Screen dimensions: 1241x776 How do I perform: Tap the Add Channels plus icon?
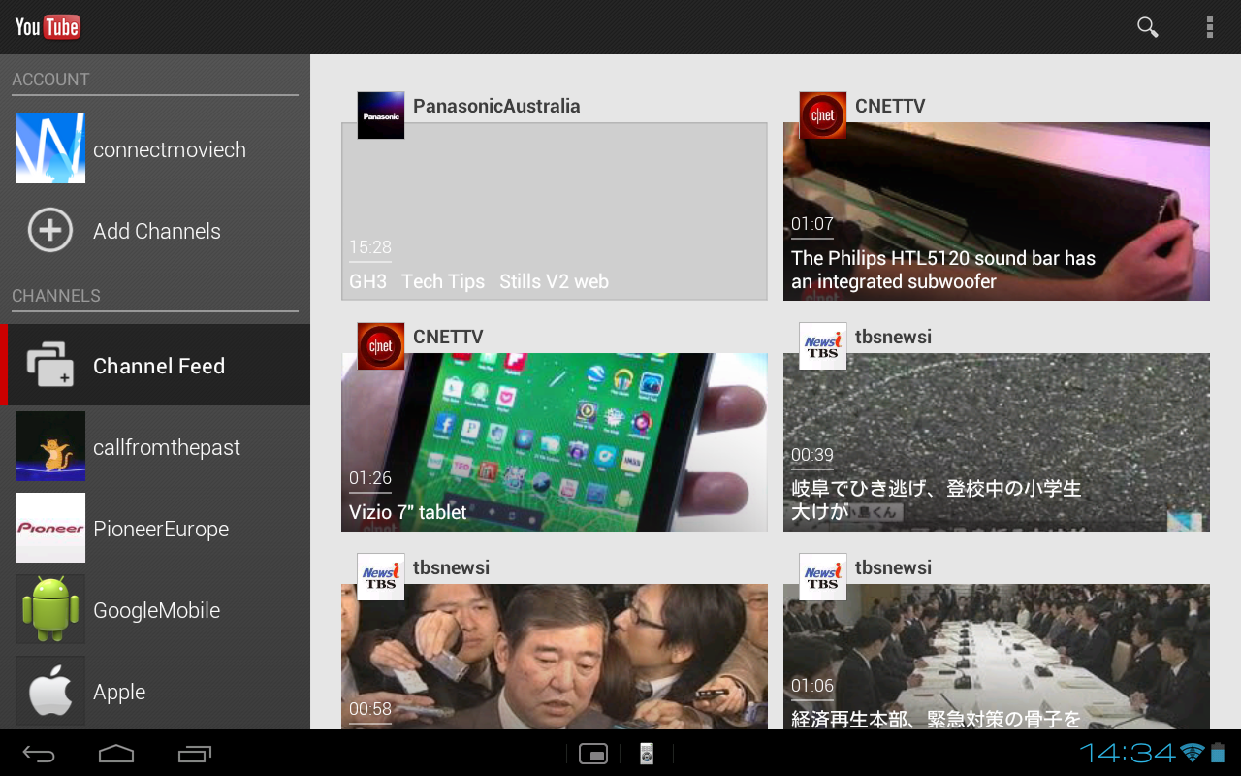click(50, 231)
